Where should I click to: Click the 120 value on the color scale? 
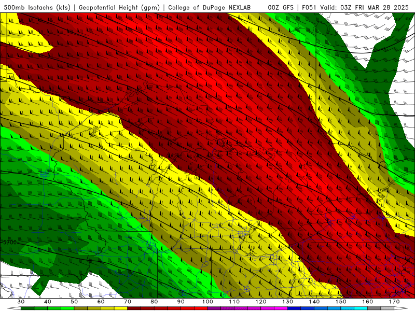[x=261, y=302]
